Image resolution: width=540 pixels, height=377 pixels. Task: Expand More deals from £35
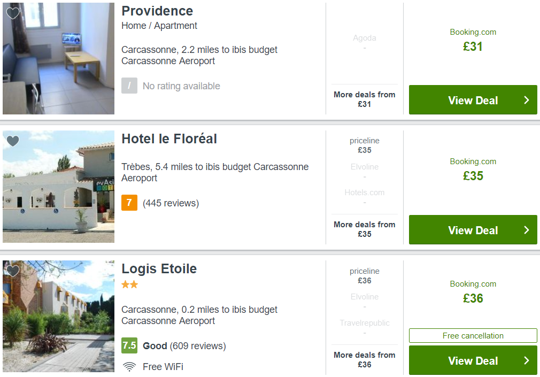[364, 229]
